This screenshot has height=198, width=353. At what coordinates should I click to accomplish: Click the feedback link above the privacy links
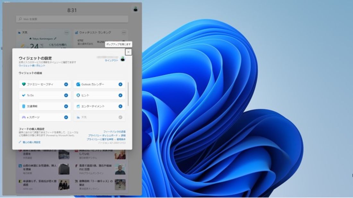click(x=114, y=132)
